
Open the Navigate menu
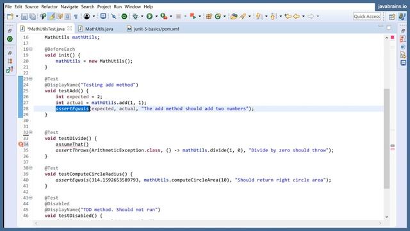click(69, 6)
